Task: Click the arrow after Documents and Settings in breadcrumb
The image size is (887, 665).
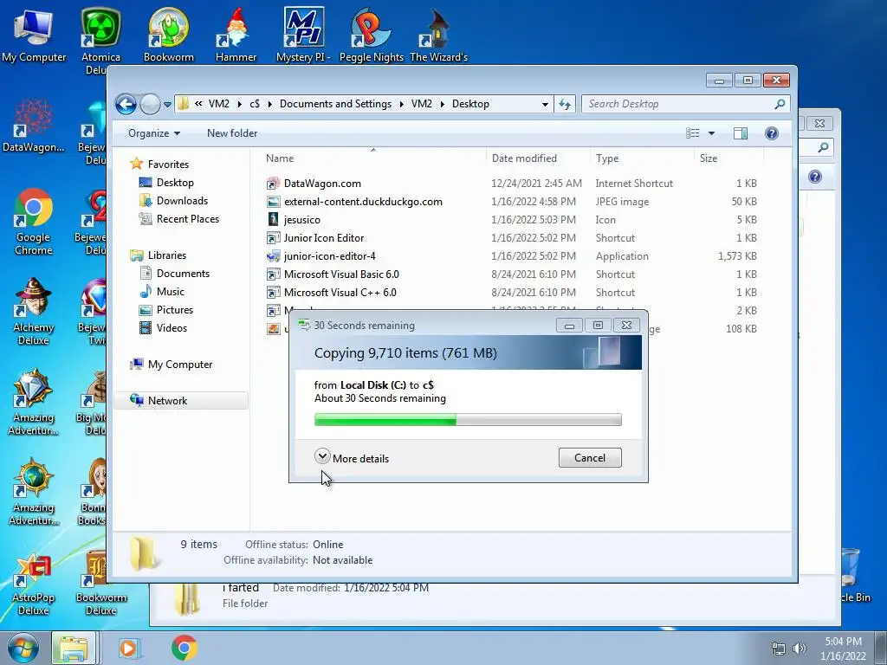Action: [402, 104]
